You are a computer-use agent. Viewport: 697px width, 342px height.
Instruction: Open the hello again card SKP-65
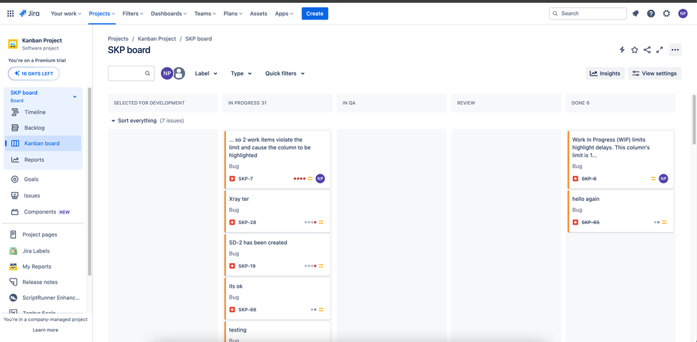[x=620, y=211]
